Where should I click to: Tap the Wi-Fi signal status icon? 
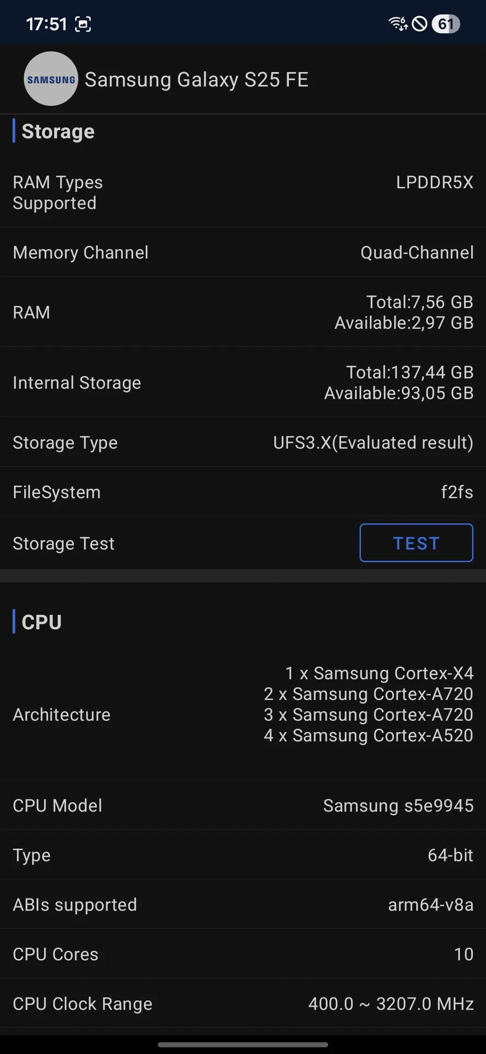[398, 24]
